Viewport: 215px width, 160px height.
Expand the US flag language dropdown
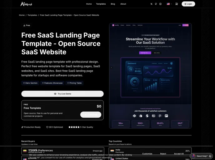point(169,4)
